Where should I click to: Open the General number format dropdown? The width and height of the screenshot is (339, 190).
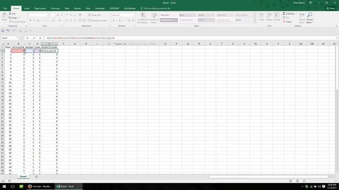(133, 15)
